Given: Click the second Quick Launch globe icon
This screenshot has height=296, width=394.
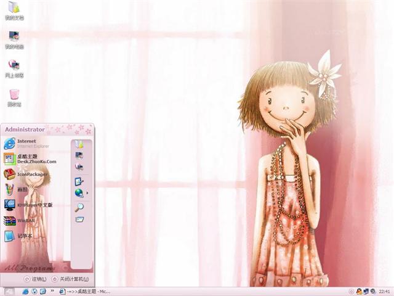Looking at the screenshot, I should point(34,292).
